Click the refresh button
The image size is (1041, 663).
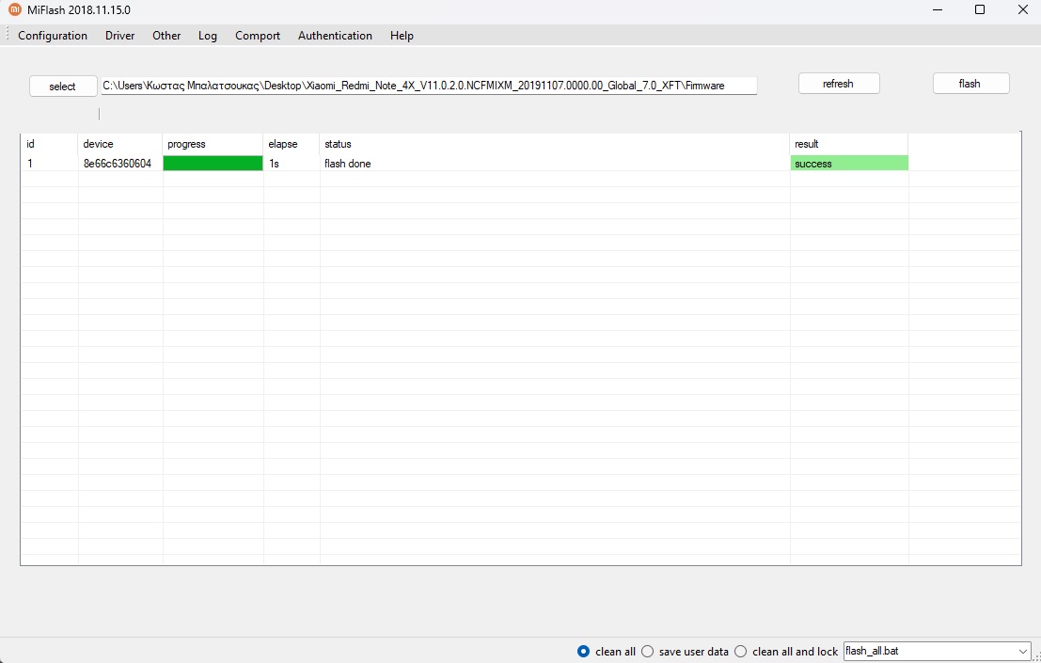pyautogui.click(x=839, y=84)
